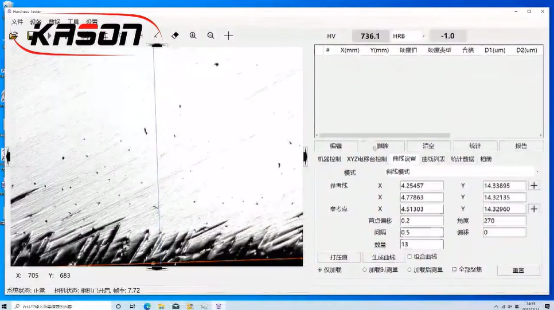The image size is (554, 310).
Task: Click the plus button next to Y 14.33895
Action: 535,185
